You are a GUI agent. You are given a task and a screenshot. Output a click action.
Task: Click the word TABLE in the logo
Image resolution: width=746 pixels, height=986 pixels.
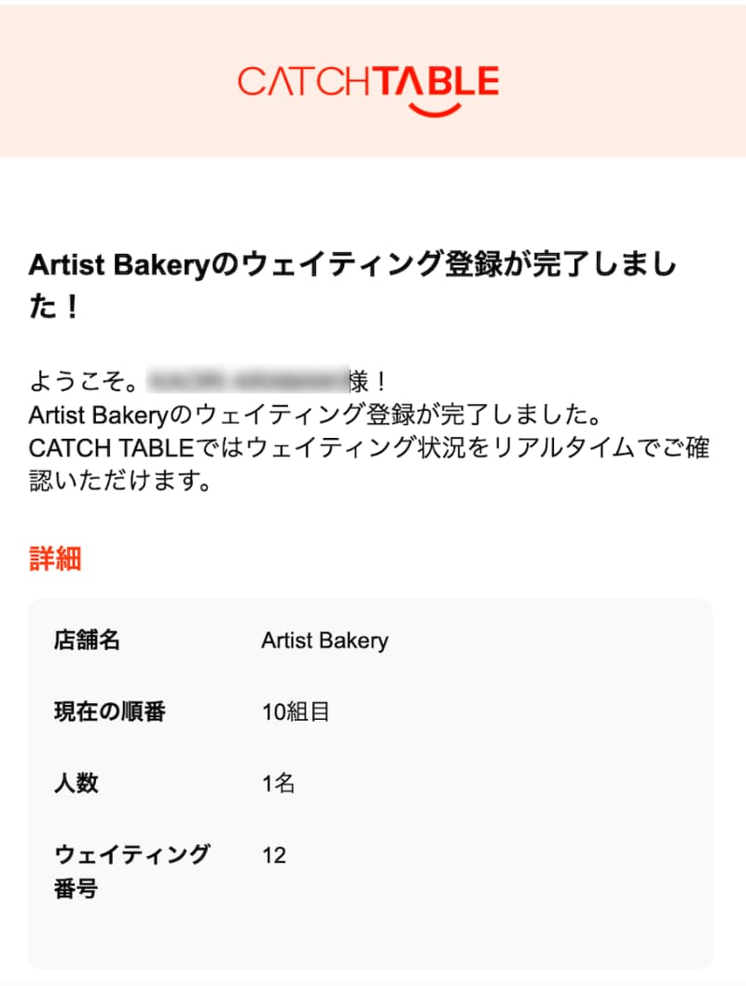pos(435,82)
